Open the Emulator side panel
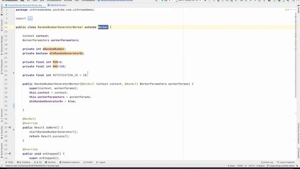 298,153
